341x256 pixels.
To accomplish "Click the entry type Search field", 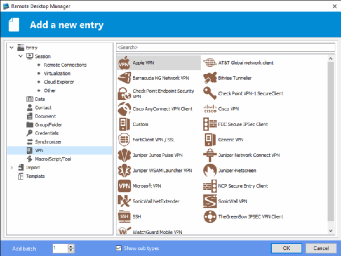I will 226,47.
